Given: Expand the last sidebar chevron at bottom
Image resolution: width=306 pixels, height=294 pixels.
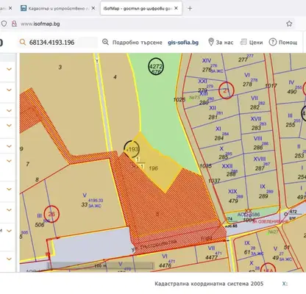Looking at the screenshot, I should point(9,259).
